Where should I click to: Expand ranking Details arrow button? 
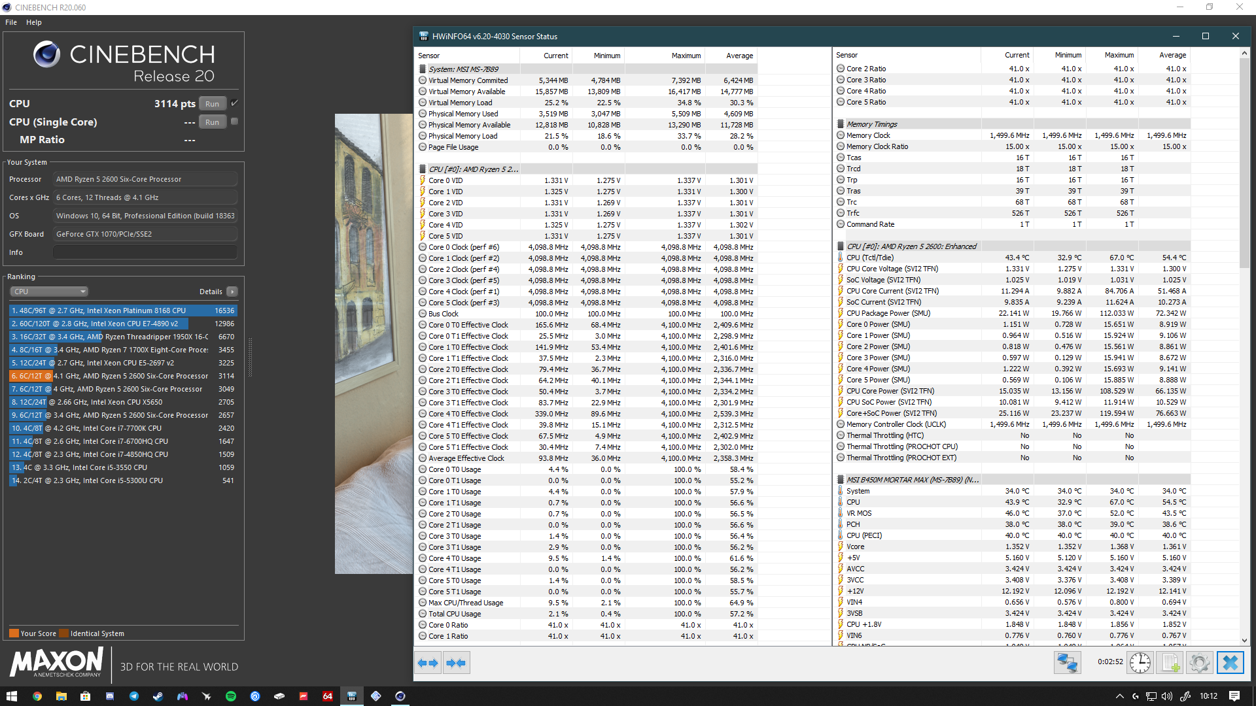(232, 292)
